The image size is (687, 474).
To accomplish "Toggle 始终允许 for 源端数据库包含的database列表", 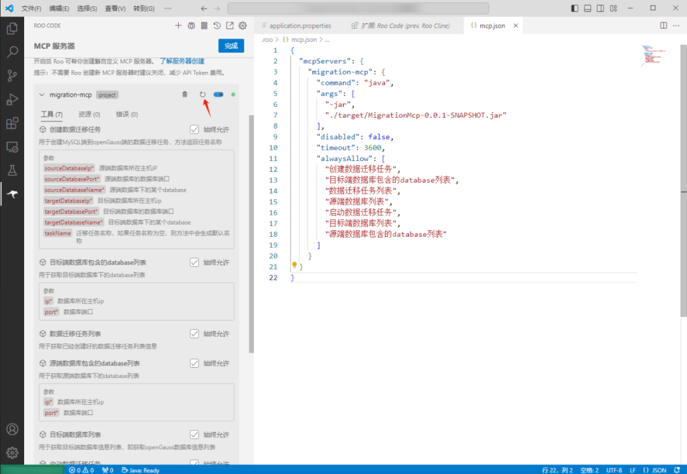I will tap(195, 363).
